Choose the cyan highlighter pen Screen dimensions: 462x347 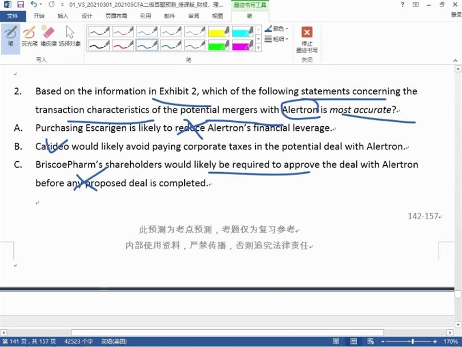point(243,31)
